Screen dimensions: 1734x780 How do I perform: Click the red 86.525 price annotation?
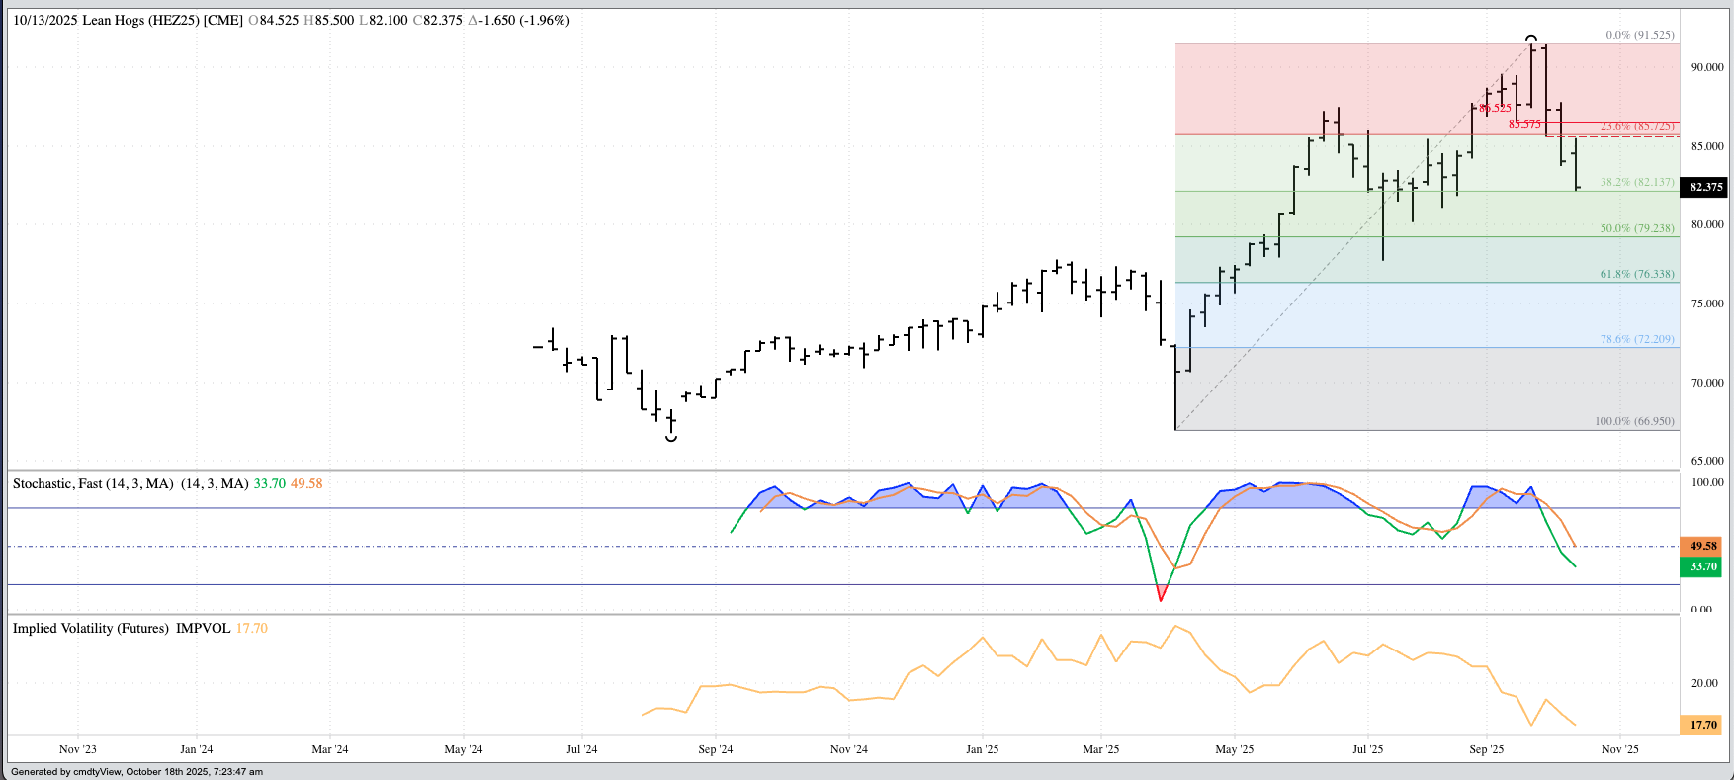[1495, 108]
